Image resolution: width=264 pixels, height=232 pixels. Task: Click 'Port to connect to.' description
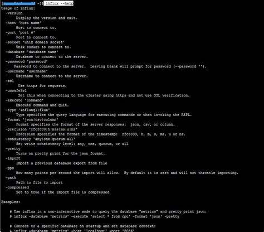pos(36,37)
